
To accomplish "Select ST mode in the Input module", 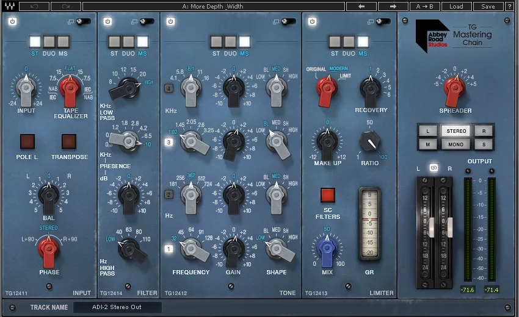I will point(35,42).
